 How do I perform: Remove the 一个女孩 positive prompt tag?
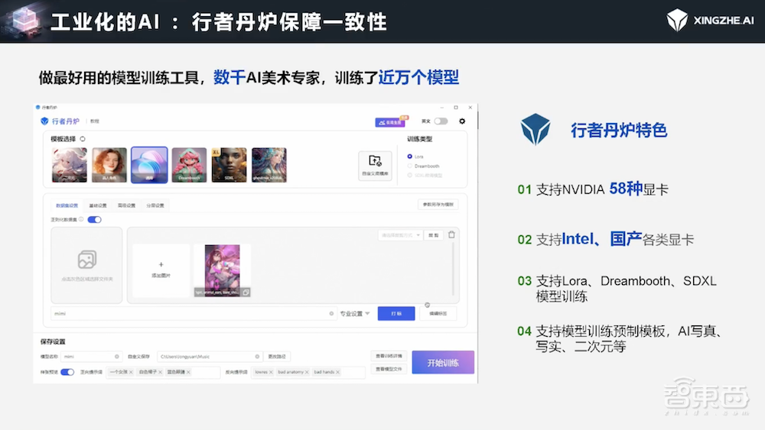tap(132, 372)
